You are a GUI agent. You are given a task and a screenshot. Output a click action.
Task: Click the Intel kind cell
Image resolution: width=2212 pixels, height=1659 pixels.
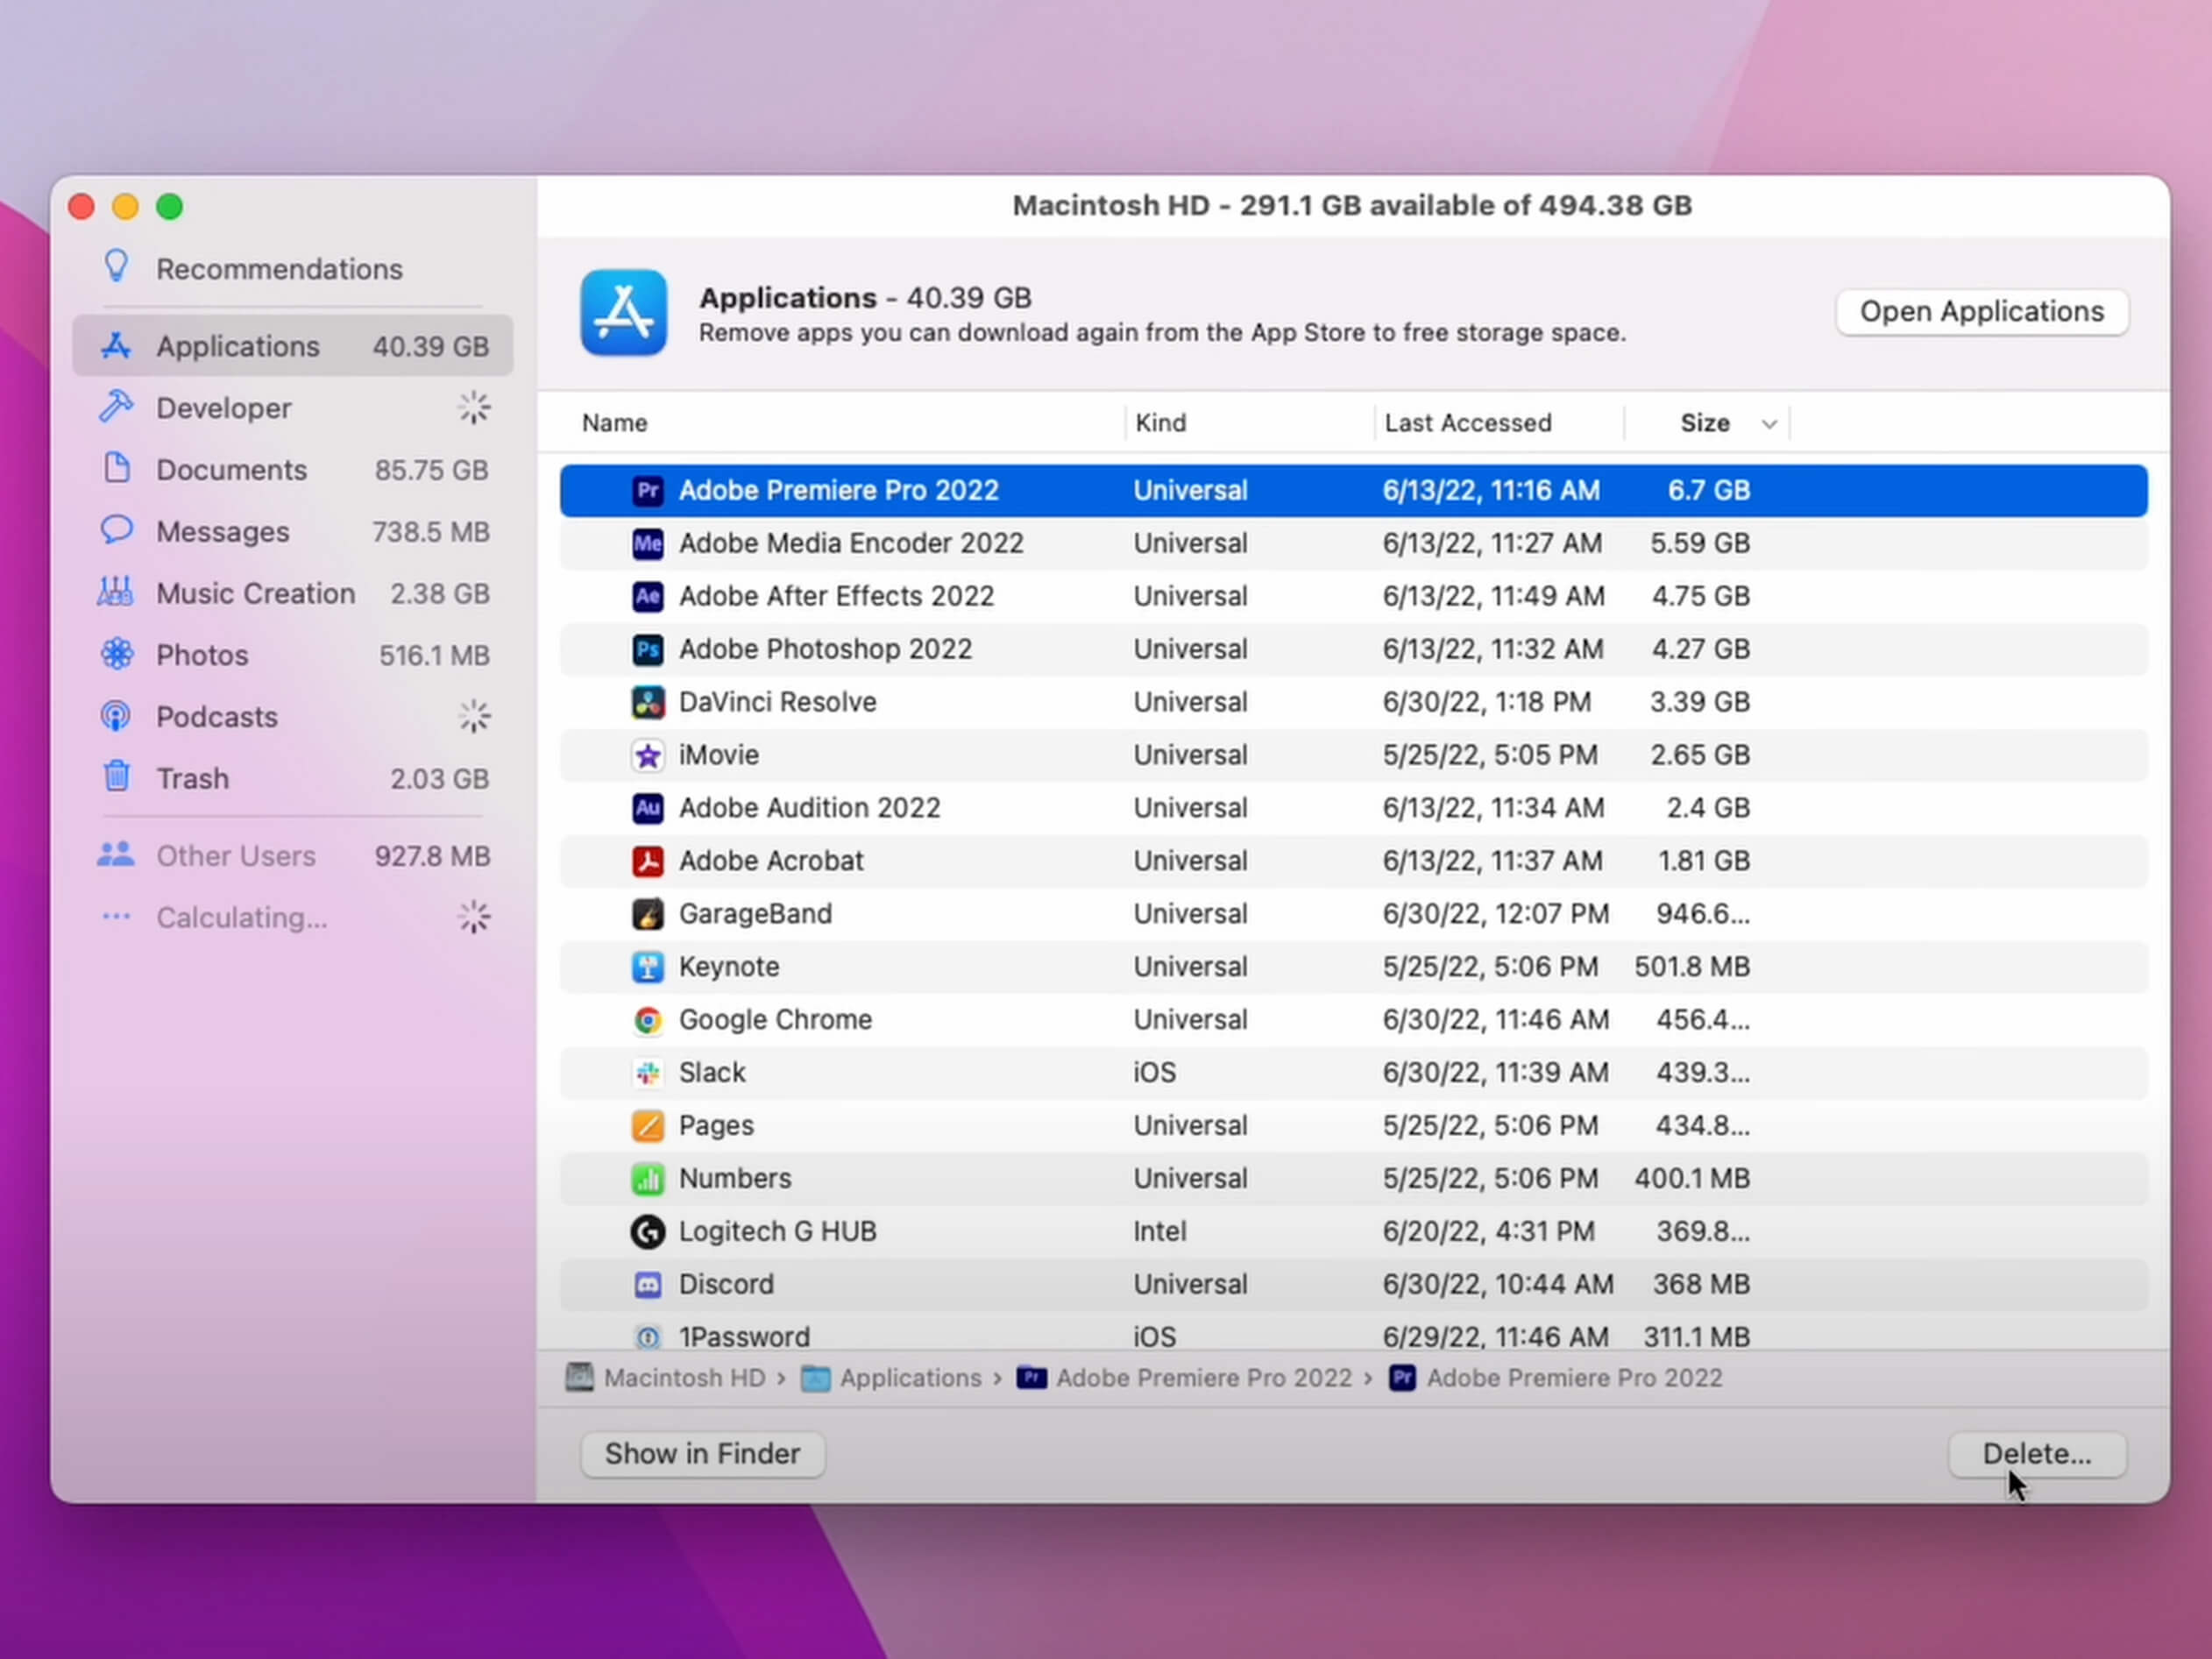click(x=1160, y=1232)
